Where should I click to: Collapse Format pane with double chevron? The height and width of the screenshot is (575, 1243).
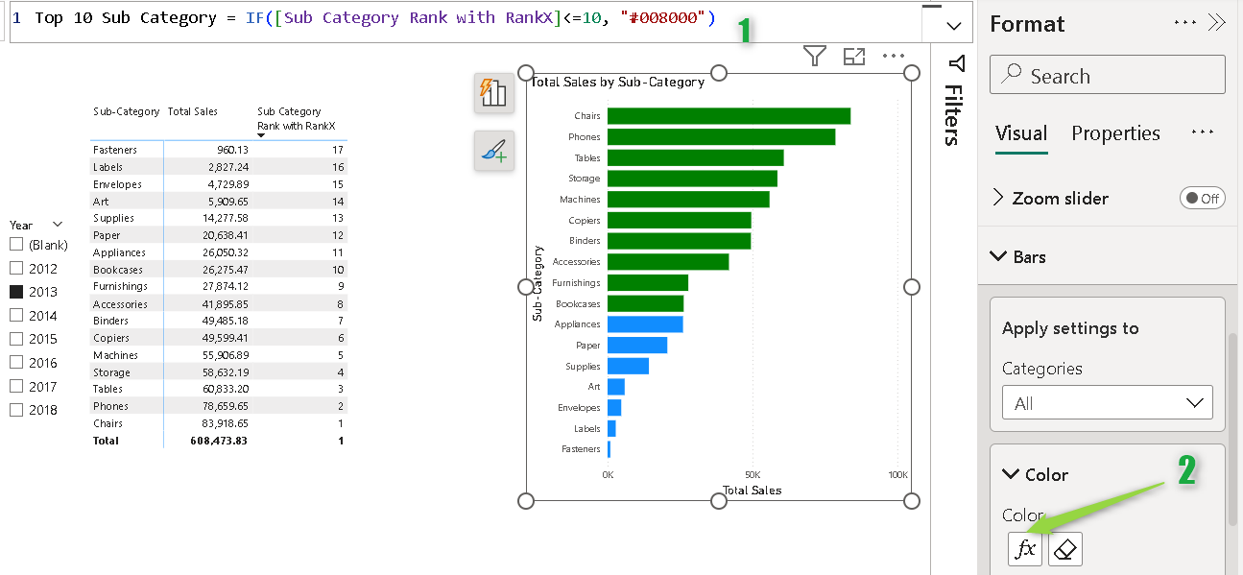(x=1217, y=23)
